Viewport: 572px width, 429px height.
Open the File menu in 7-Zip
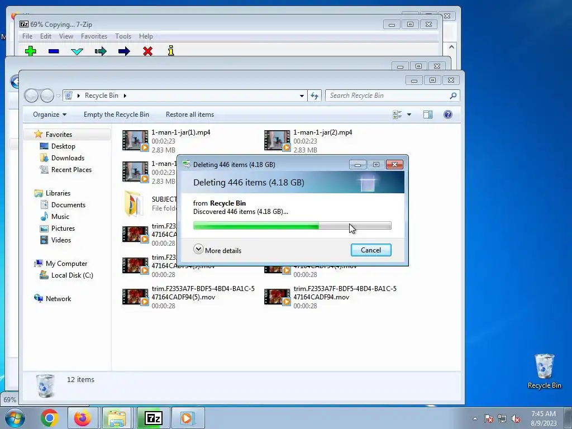(27, 36)
